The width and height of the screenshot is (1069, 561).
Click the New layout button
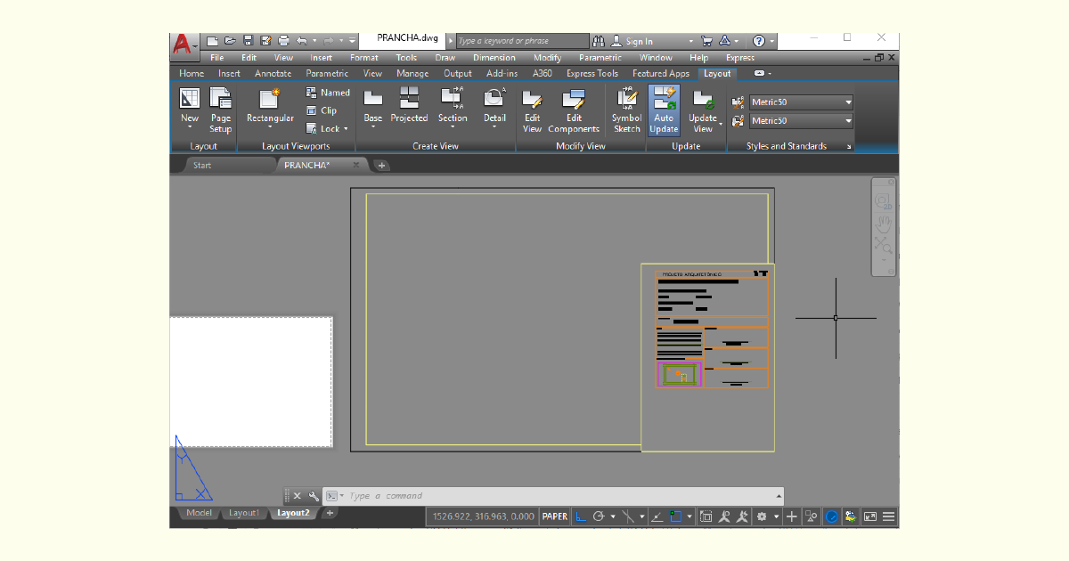click(x=190, y=110)
